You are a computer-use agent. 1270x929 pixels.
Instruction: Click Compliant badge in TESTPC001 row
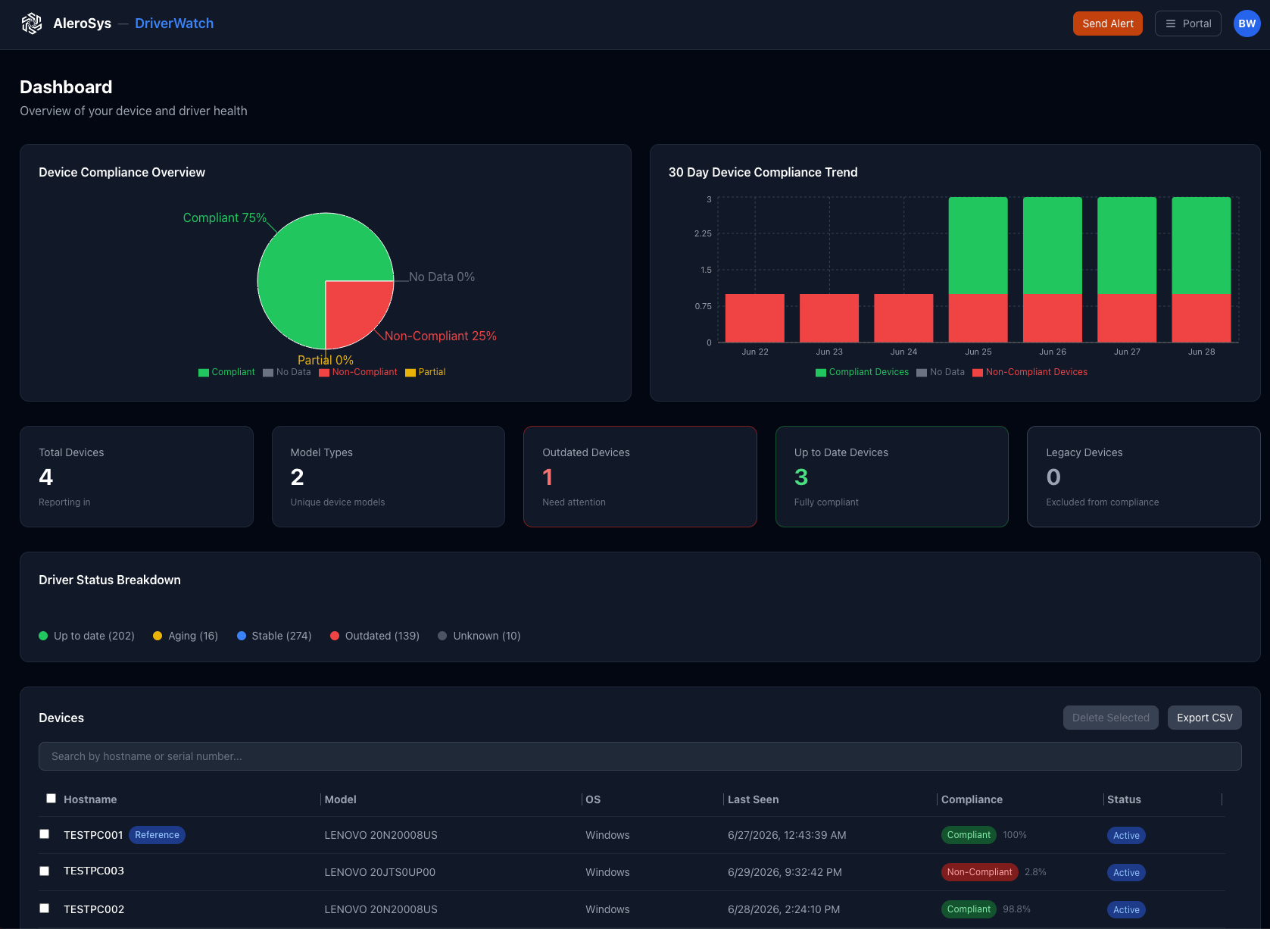(x=969, y=835)
